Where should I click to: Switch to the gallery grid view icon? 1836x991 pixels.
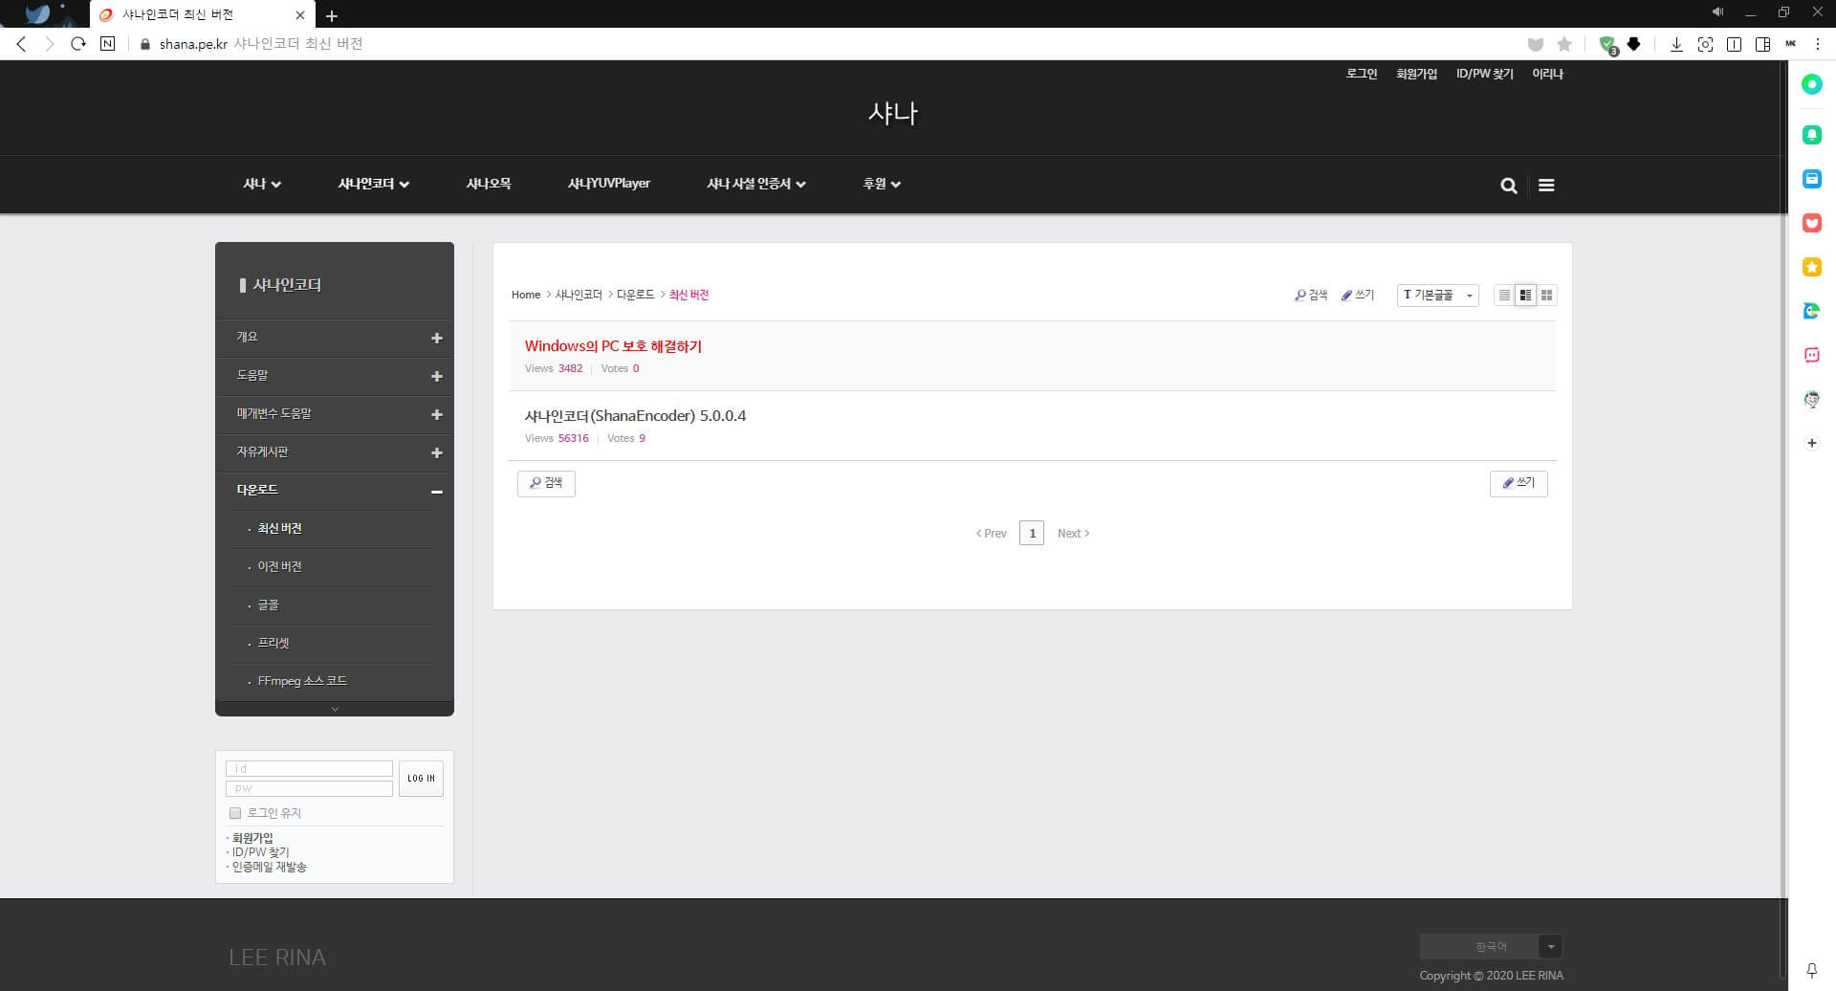(x=1546, y=296)
